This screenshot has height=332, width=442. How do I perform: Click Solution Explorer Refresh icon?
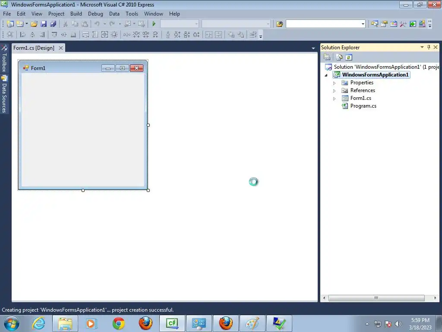[349, 57]
